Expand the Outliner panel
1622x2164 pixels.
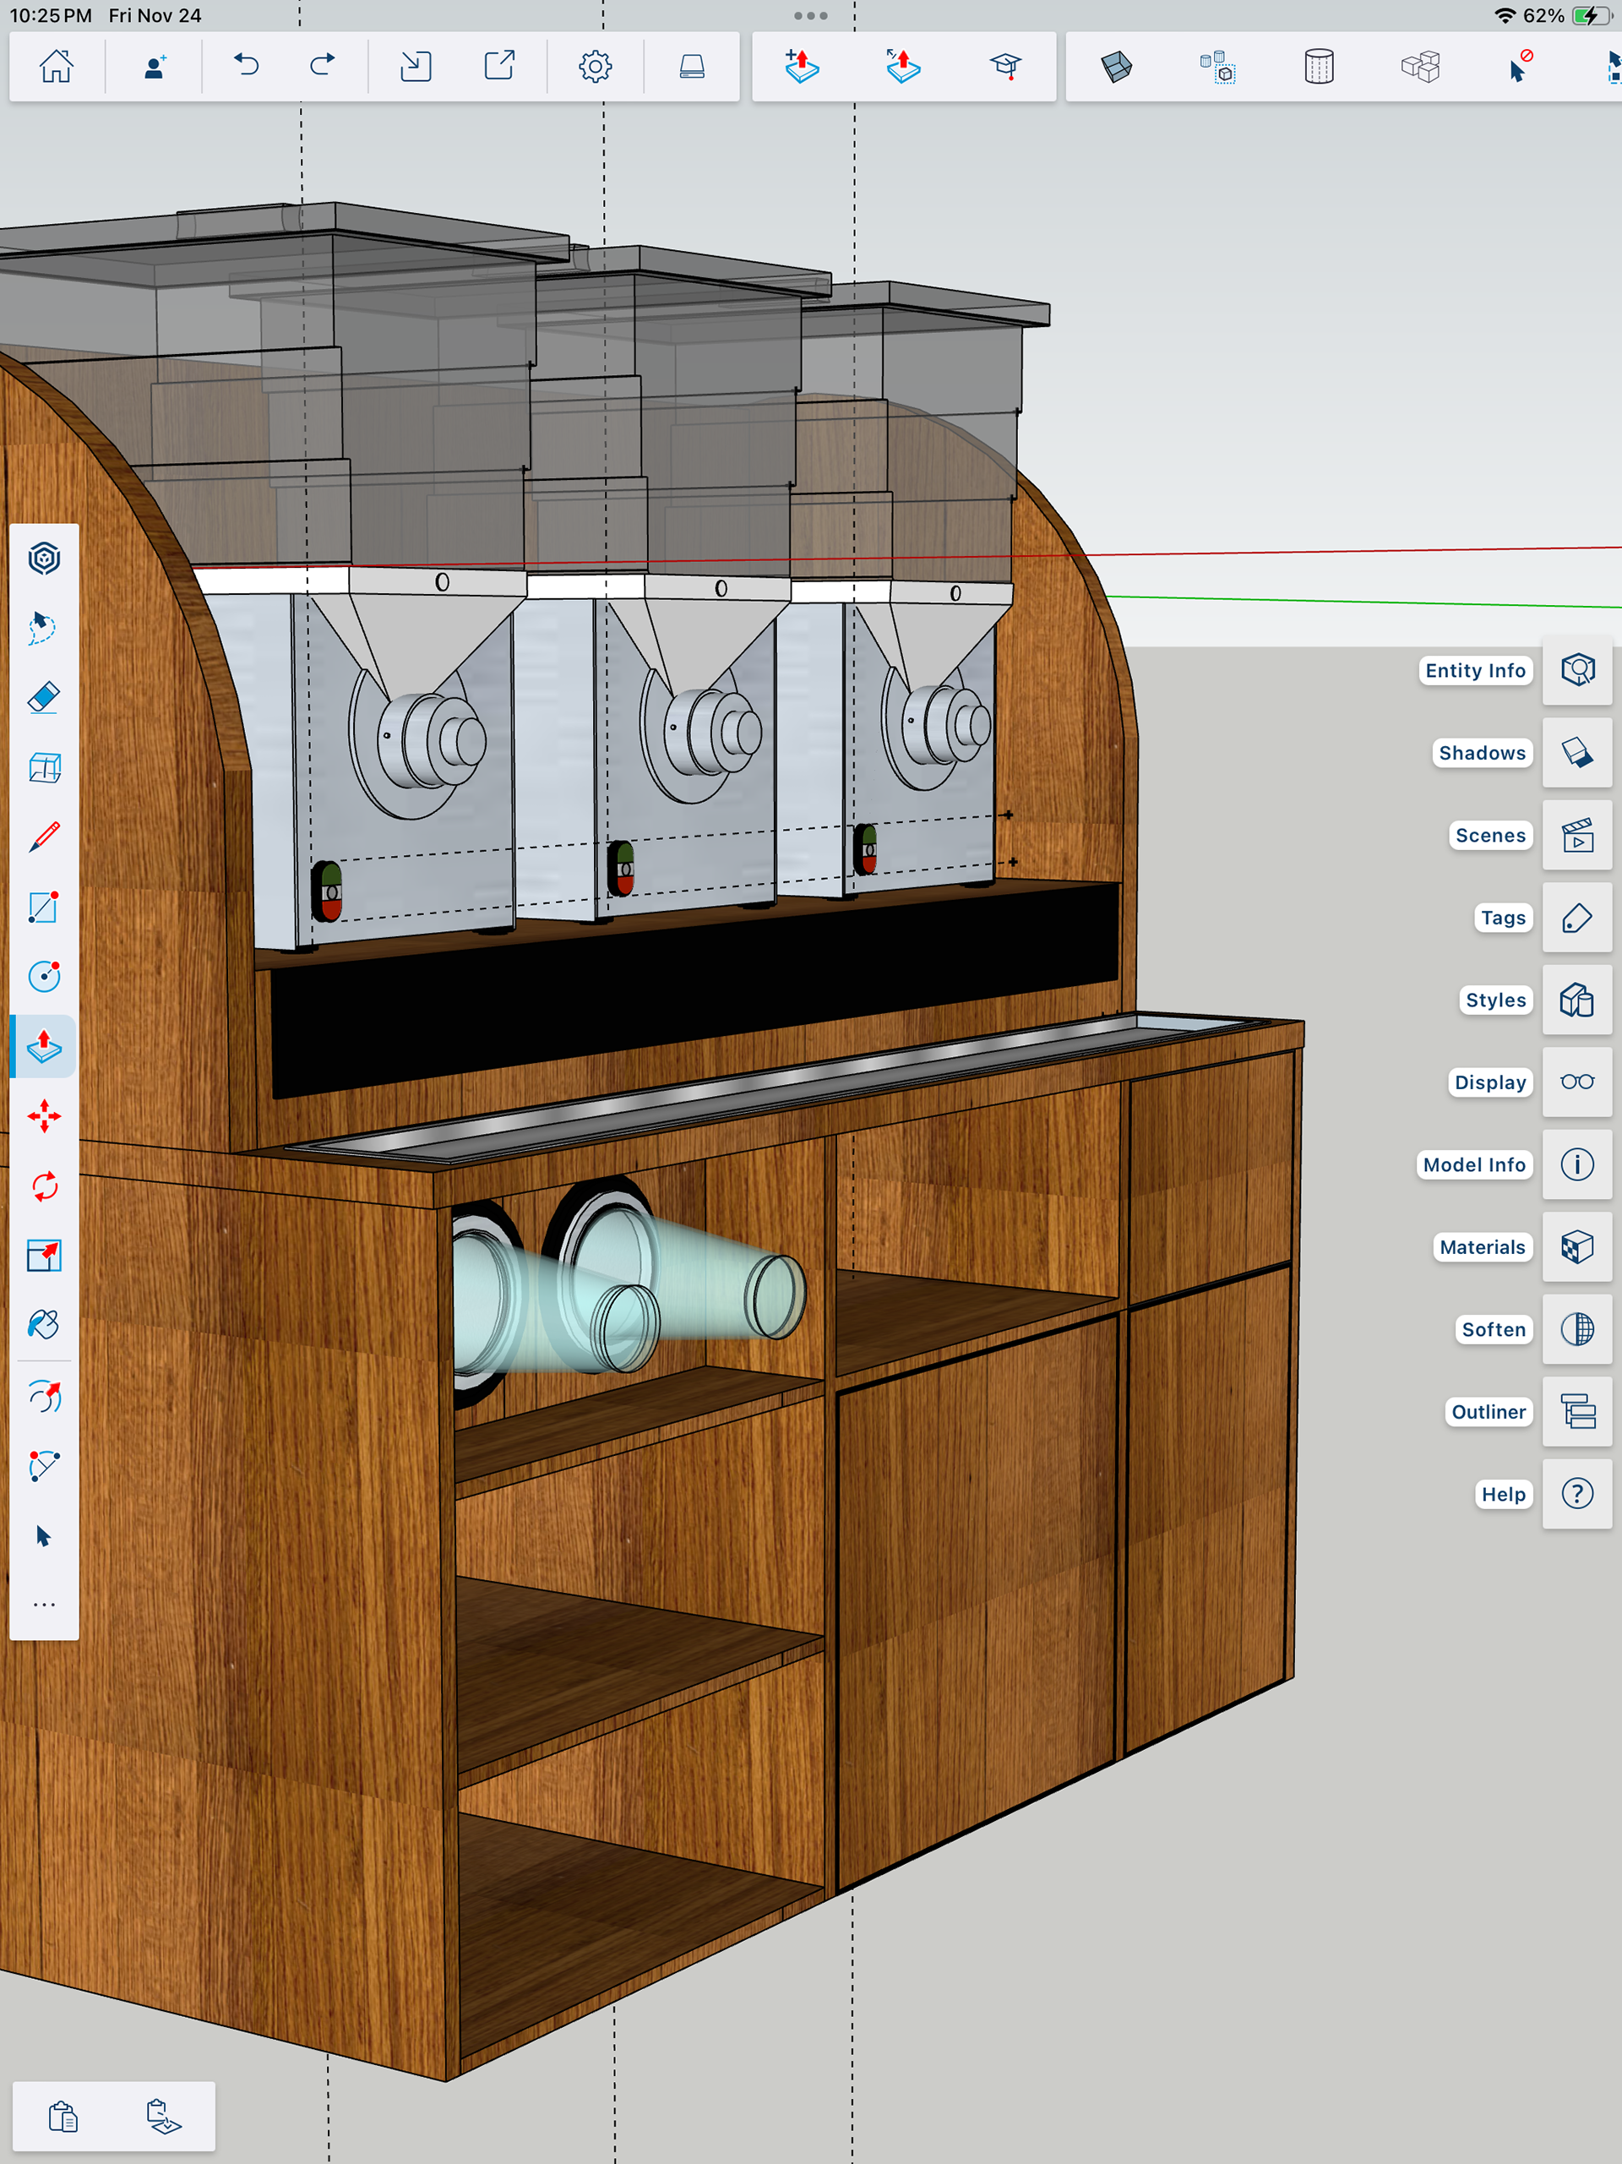point(1576,1412)
